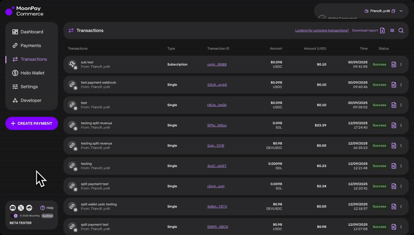Click 'Looking for outgoing transactions?' link
Screen dimensions: 414x235
point(322,31)
